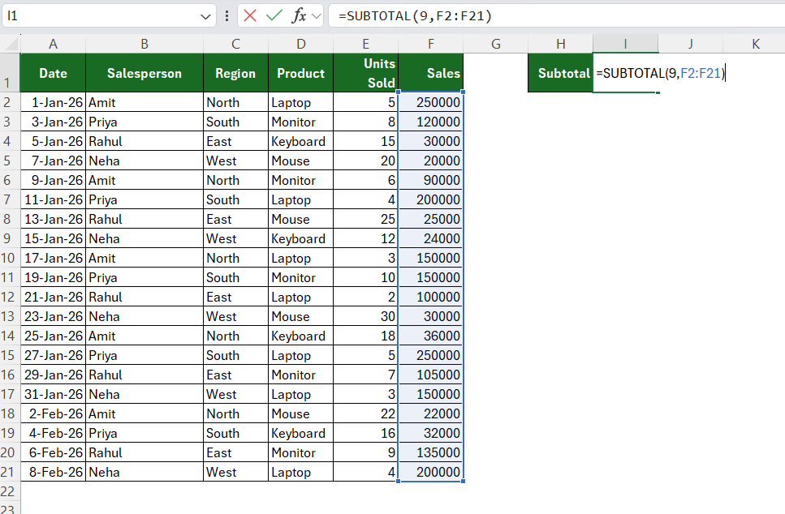
Task: Select the date cell 1-Jan-26
Action: click(x=53, y=102)
